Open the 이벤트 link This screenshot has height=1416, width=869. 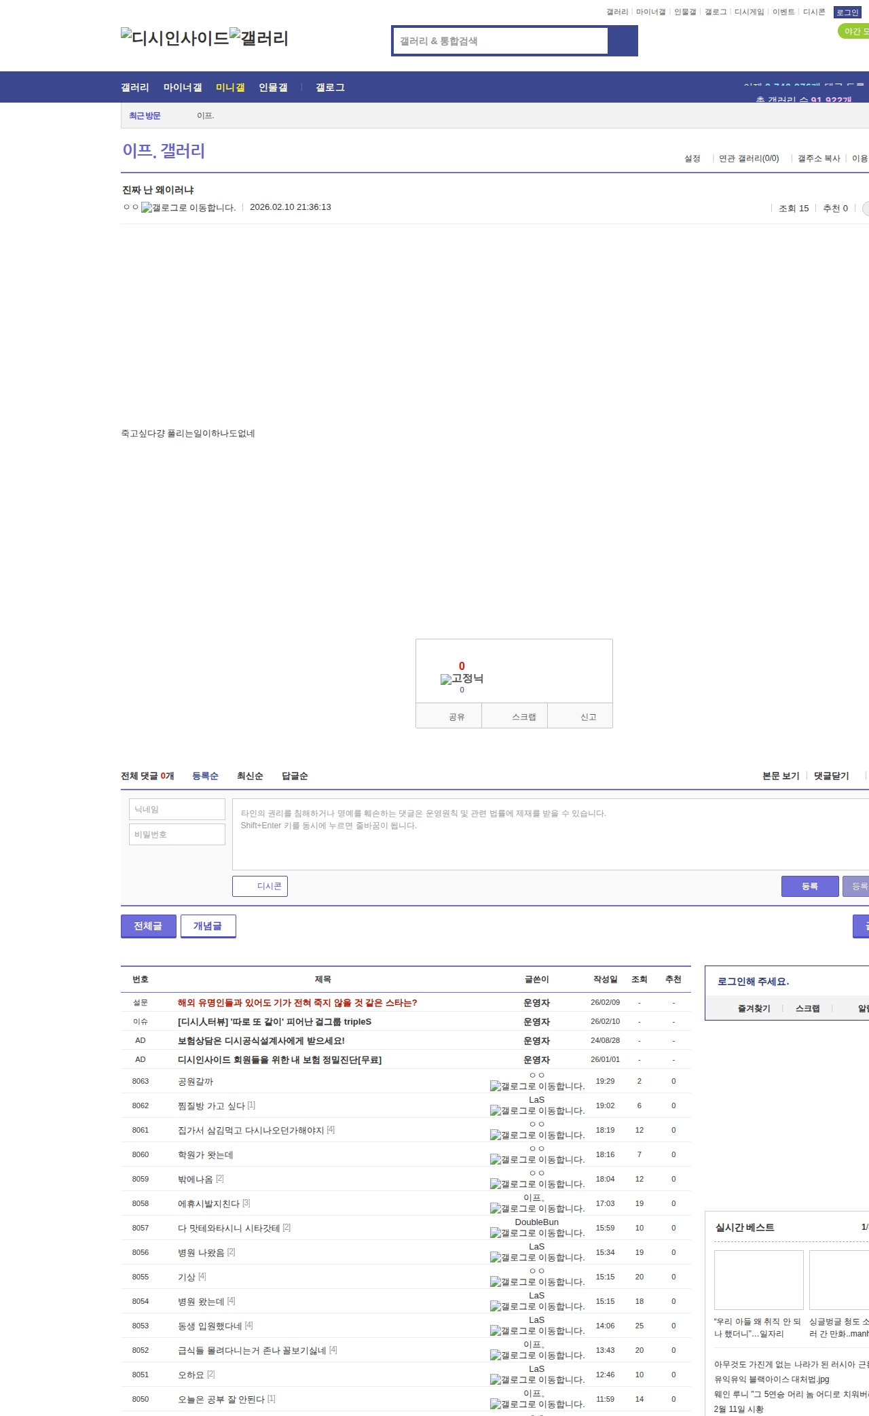(x=783, y=12)
